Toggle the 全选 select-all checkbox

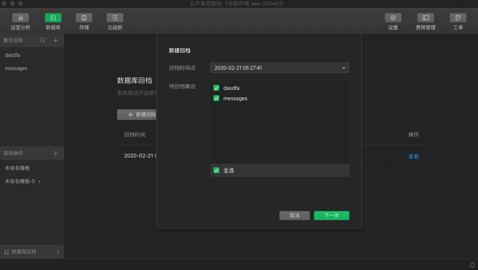(216, 170)
